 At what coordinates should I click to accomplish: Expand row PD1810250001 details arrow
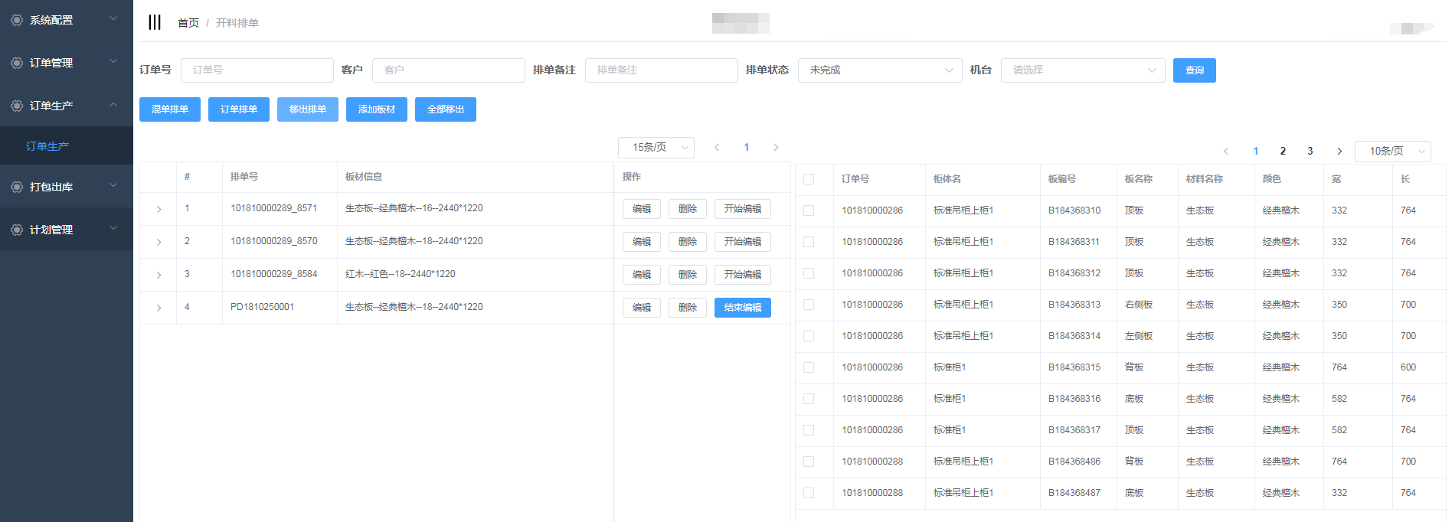pos(159,308)
